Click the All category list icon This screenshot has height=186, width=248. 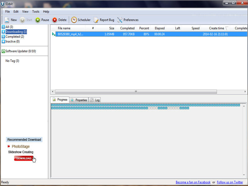pos(3,27)
